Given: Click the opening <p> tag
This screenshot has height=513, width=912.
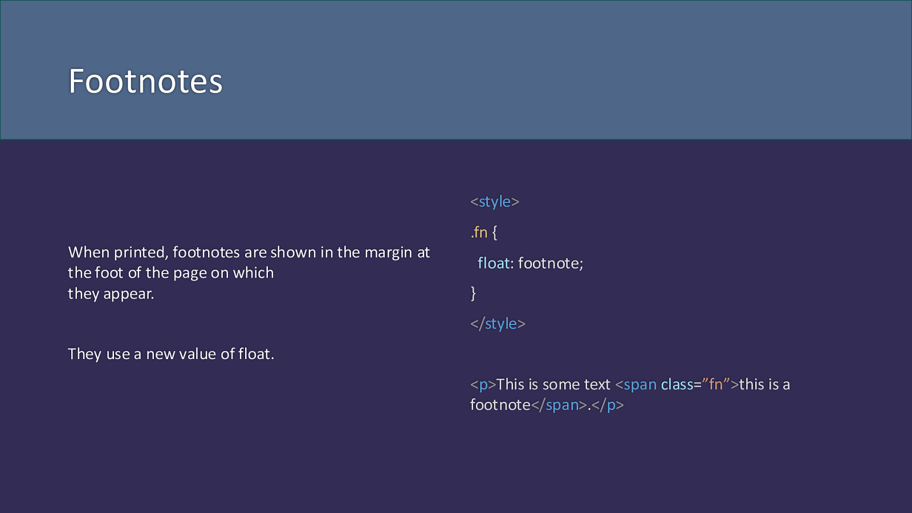Looking at the screenshot, I should (483, 385).
